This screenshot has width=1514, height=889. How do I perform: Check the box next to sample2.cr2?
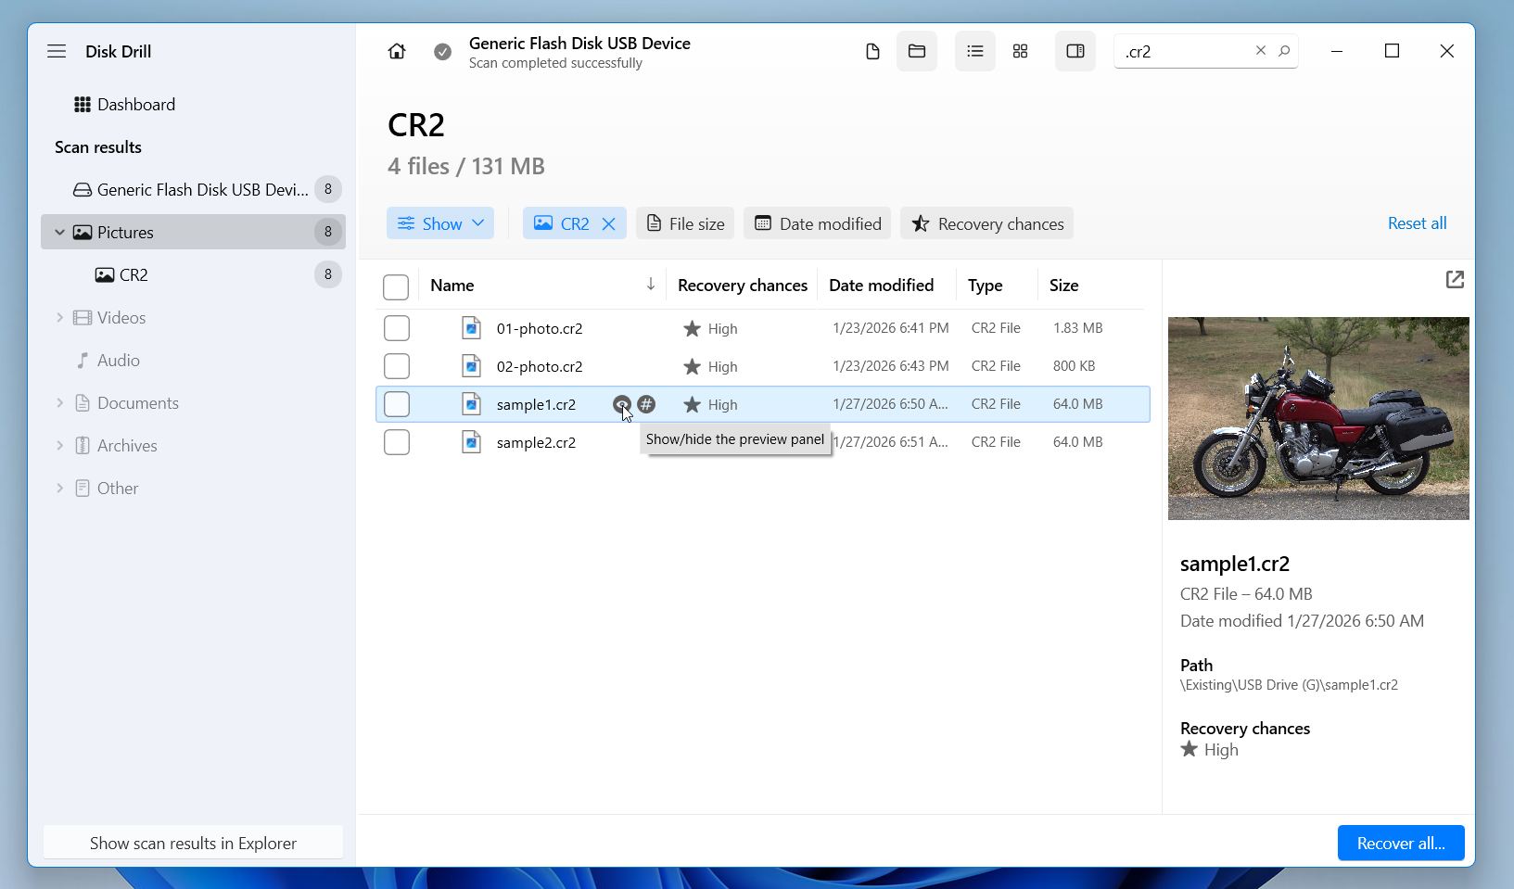click(396, 442)
